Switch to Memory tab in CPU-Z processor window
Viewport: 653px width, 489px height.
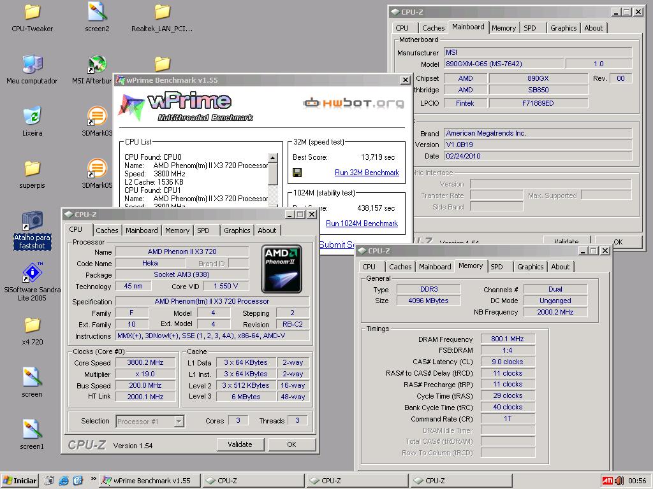point(177,230)
